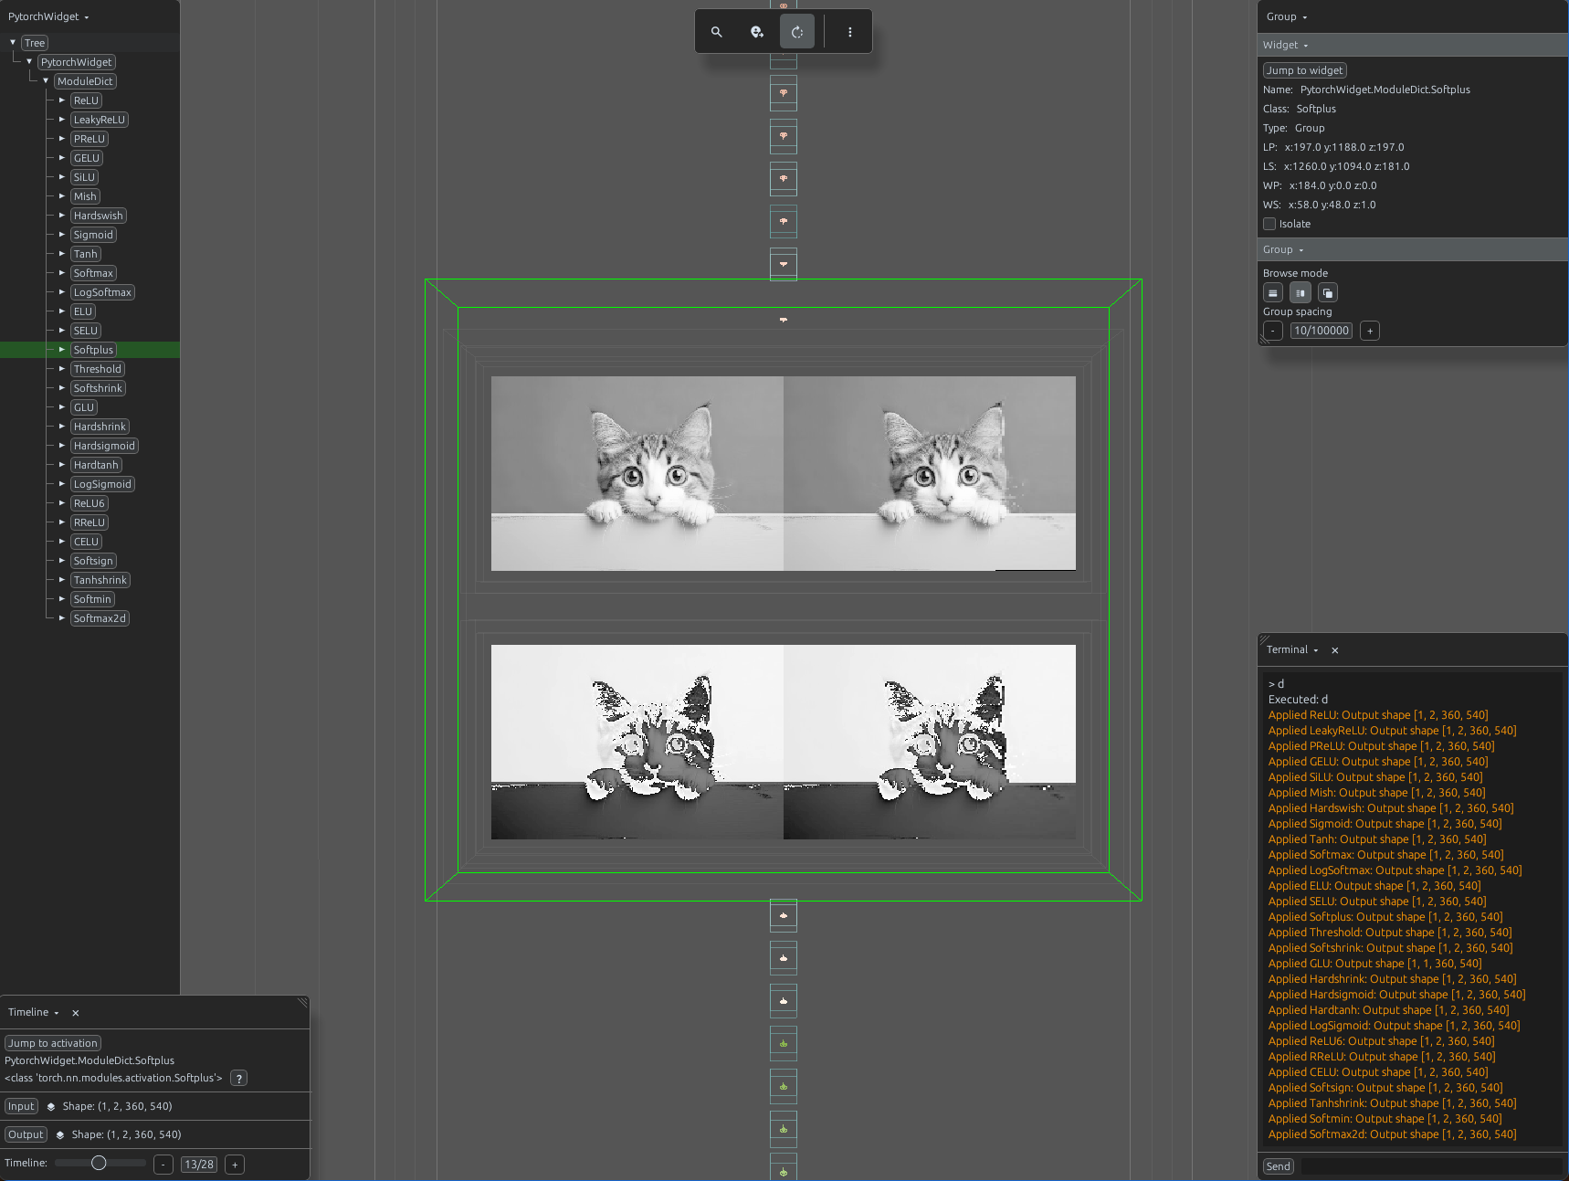The height and width of the screenshot is (1181, 1569).
Task: Expand the Softplus tree node arrow
Action: click(x=62, y=349)
